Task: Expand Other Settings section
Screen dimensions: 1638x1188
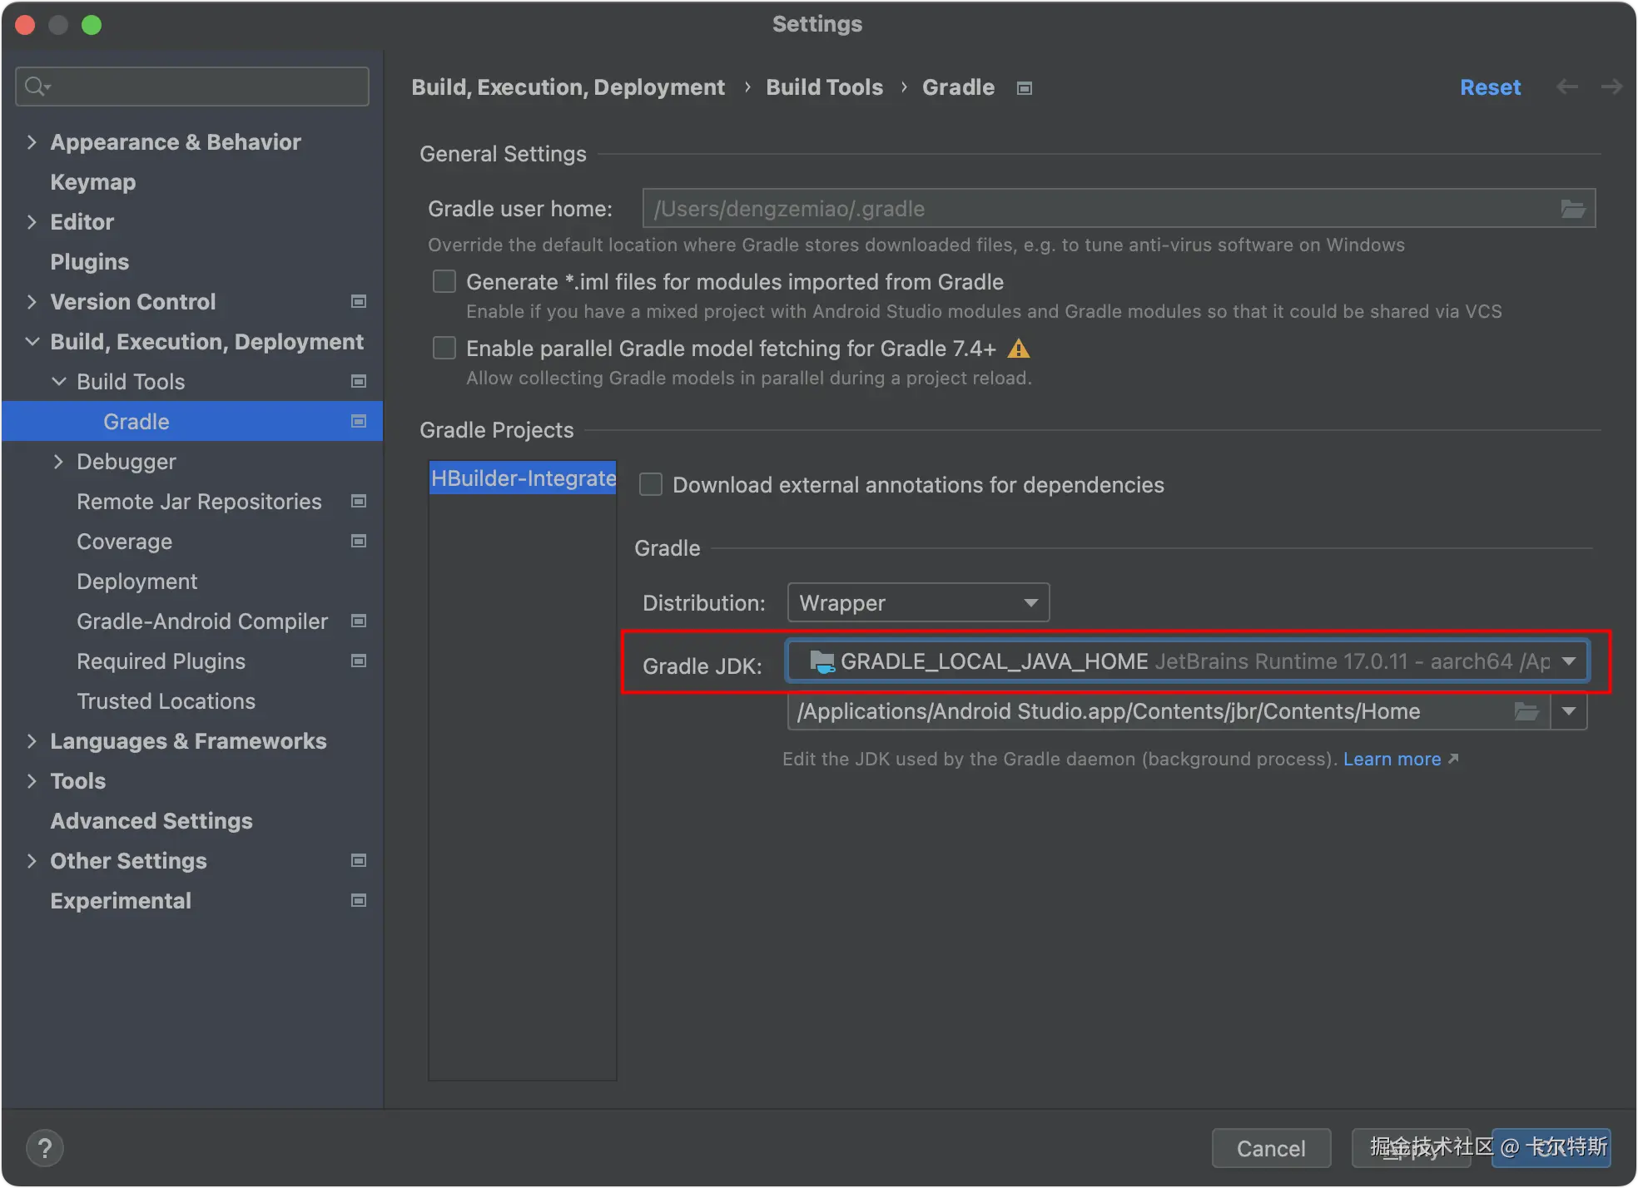Action: click(32, 861)
